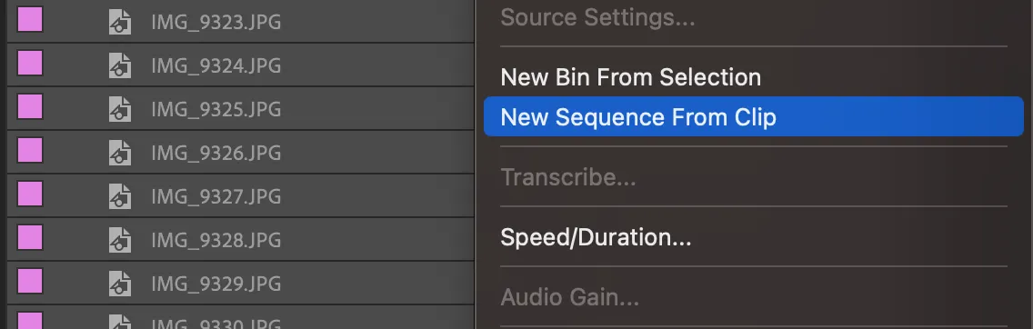Image resolution: width=1033 pixels, height=329 pixels.
Task: Click the still image icon for IMG_9329.JPG
Action: [119, 283]
